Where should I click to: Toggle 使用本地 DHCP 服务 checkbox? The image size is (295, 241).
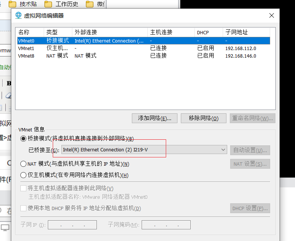pyautogui.click(x=23, y=208)
